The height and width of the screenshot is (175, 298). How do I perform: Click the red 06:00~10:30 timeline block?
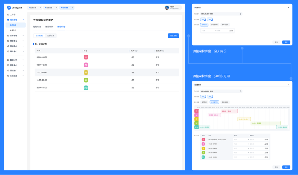pyautogui.click(x=229, y=111)
